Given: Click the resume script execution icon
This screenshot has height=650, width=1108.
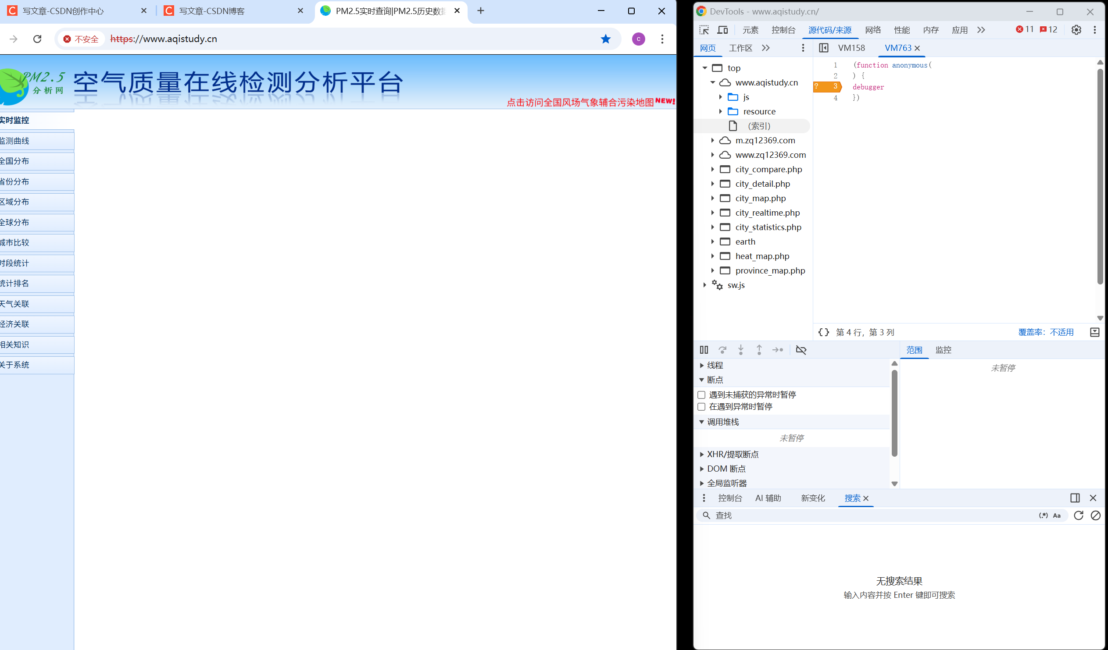Looking at the screenshot, I should (704, 350).
